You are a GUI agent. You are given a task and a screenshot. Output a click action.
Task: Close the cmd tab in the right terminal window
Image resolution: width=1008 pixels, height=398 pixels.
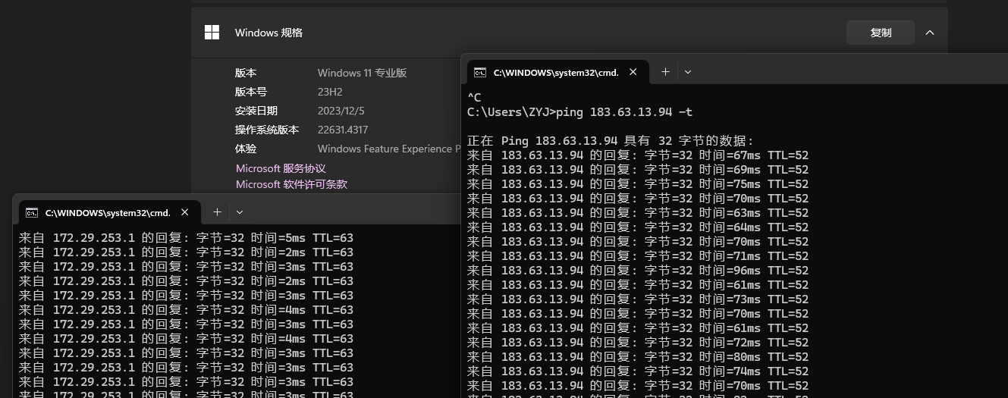pos(633,72)
